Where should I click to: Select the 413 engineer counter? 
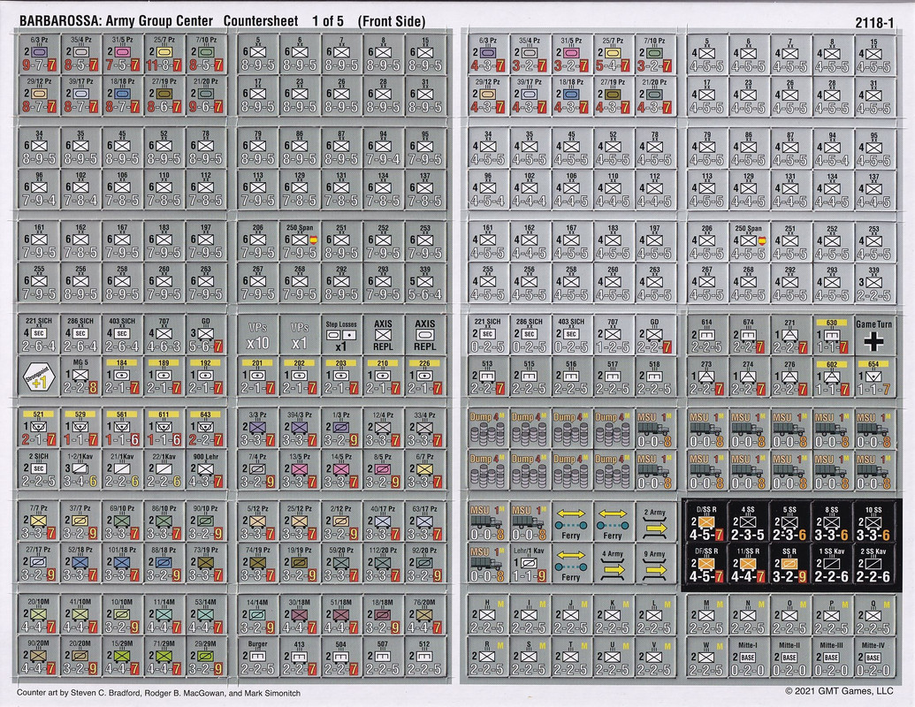click(300, 657)
